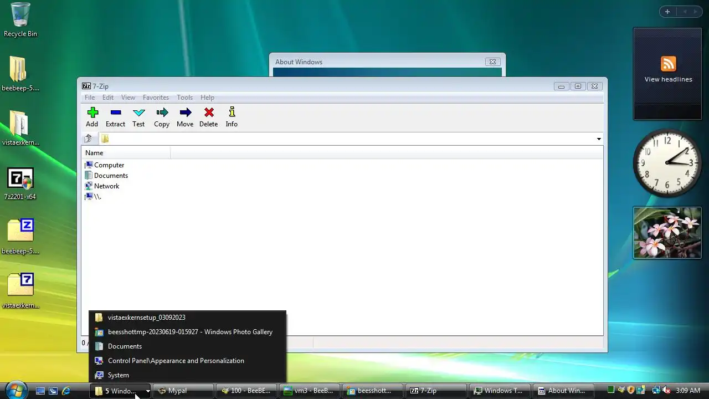Screen dimensions: 709x399
Task: Click the Info toolbar icon
Action: click(232, 112)
